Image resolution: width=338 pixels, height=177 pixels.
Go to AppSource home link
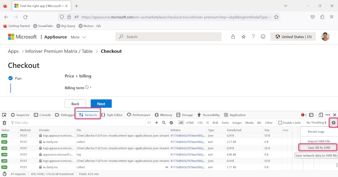[55, 37]
